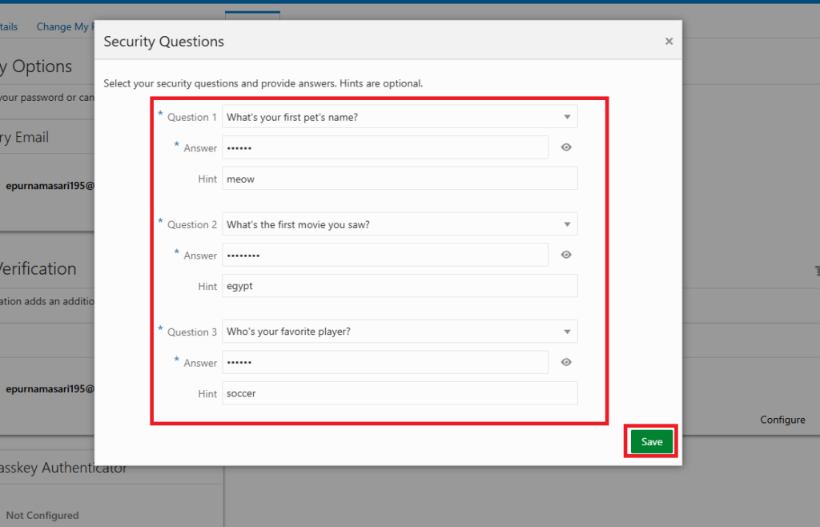This screenshot has height=527, width=820.
Task: Save the security questions
Action: (652, 442)
